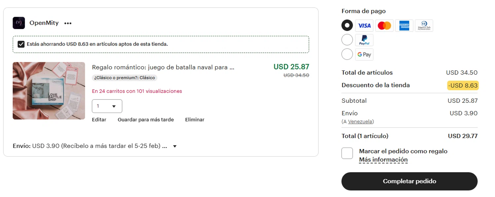The image size is (495, 197).
Task: Click the Visa card icon
Action: [364, 26]
